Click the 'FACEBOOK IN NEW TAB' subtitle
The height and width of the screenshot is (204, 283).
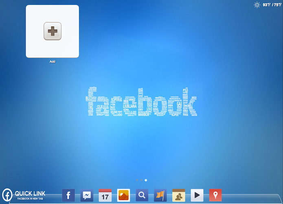(x=30, y=199)
